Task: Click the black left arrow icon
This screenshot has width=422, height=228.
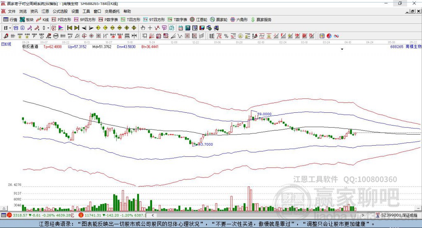Action: click(x=84, y=28)
